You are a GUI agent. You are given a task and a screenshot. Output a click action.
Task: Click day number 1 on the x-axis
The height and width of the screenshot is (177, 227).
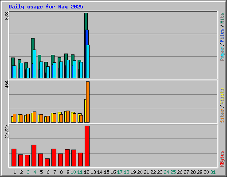15,172
